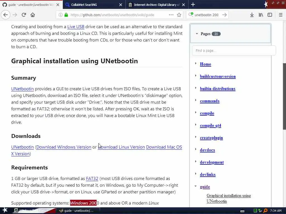Screen dimensions: 286x214
Task: Click the search engine magnifier icon
Action: pyautogui.click(x=191, y=14)
